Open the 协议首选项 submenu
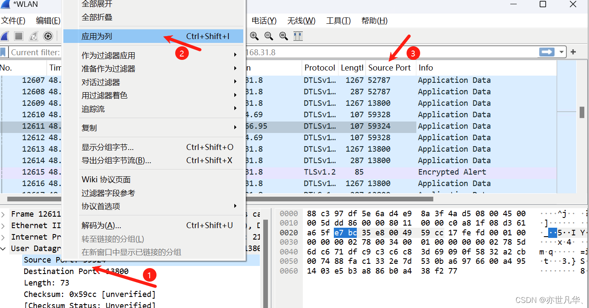 click(154, 206)
